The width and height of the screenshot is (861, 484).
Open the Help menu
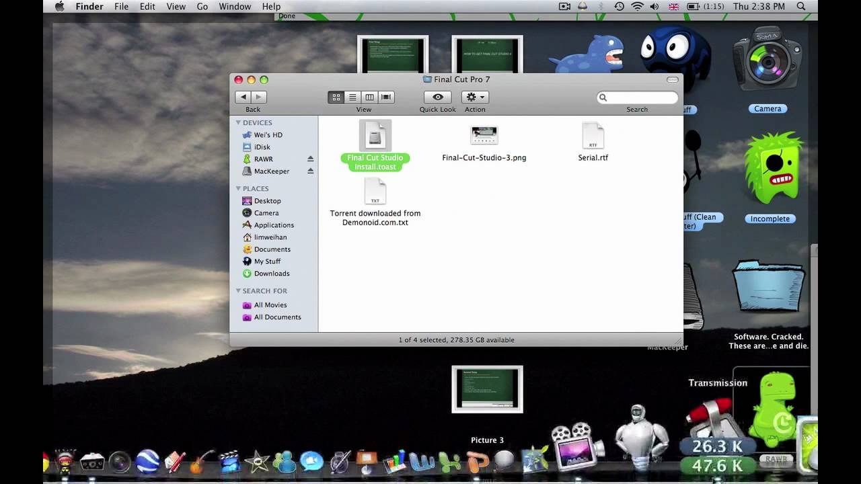271,7
